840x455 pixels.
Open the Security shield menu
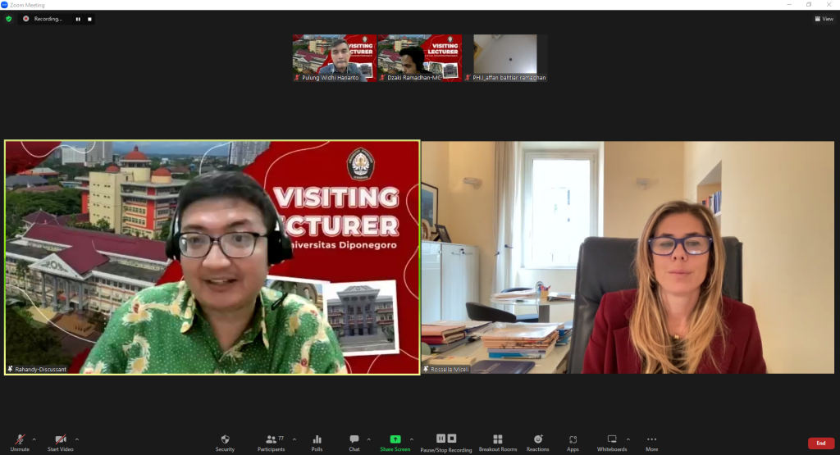(225, 443)
